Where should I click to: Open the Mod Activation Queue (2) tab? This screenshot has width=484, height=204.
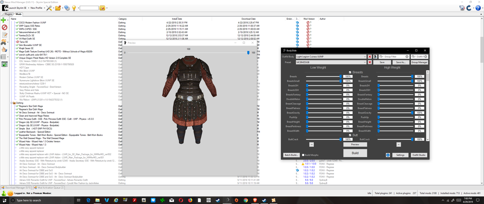[x=49, y=188]
